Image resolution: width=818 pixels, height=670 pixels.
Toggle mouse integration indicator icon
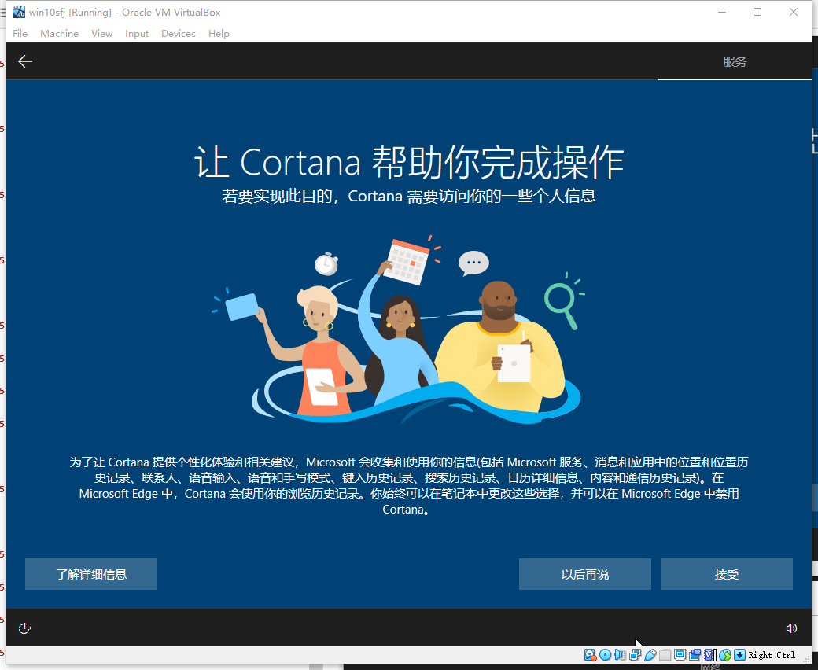coord(725,655)
